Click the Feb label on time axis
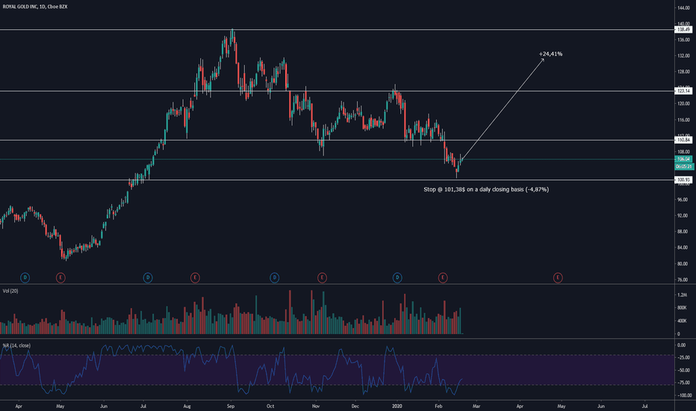 click(438, 406)
